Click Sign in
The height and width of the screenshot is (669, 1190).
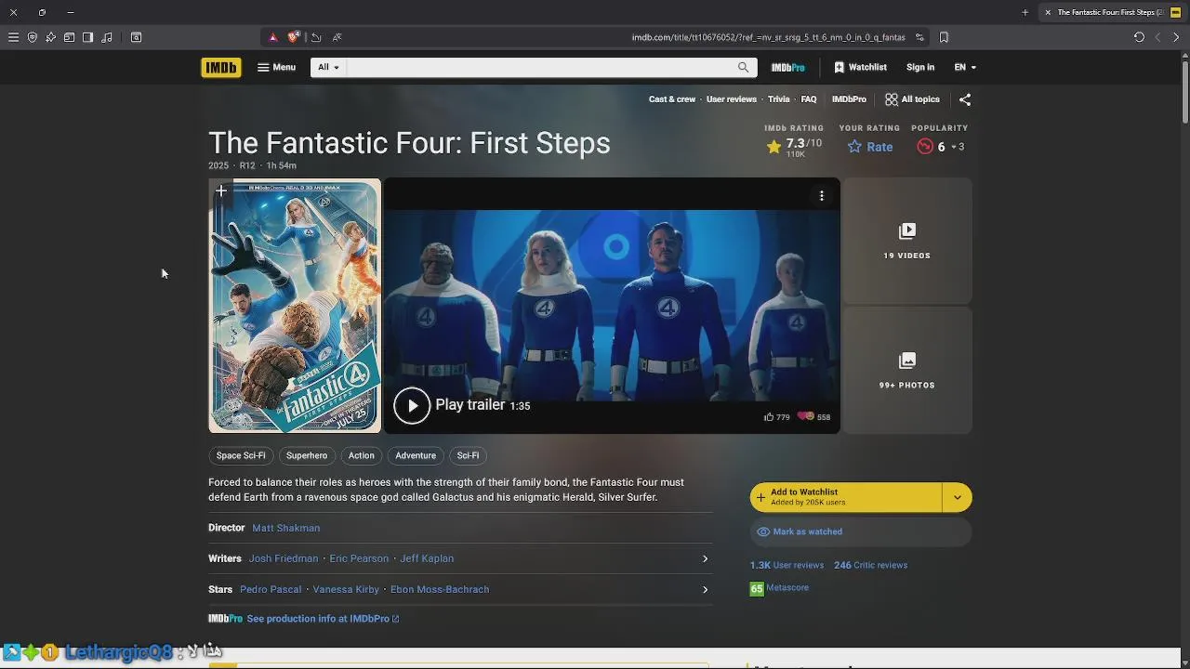click(920, 67)
